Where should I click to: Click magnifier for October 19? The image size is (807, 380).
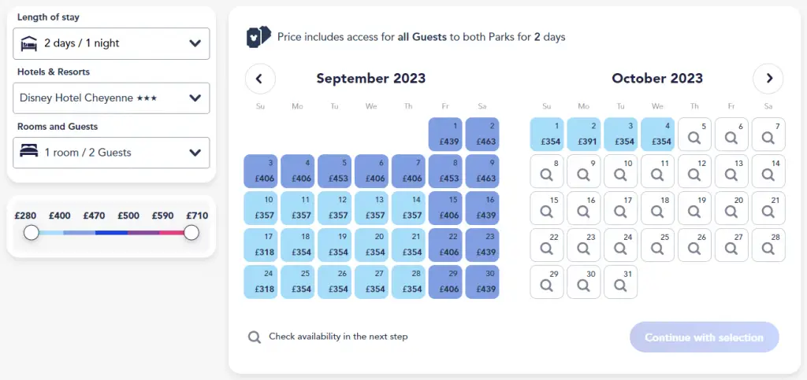[x=694, y=212]
